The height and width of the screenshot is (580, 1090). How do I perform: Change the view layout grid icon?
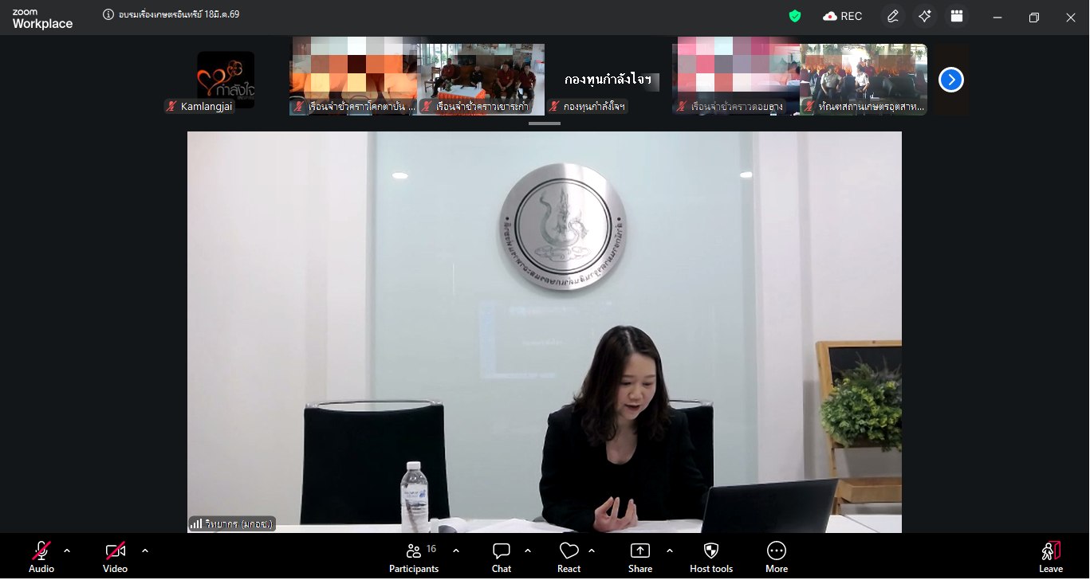tap(956, 16)
